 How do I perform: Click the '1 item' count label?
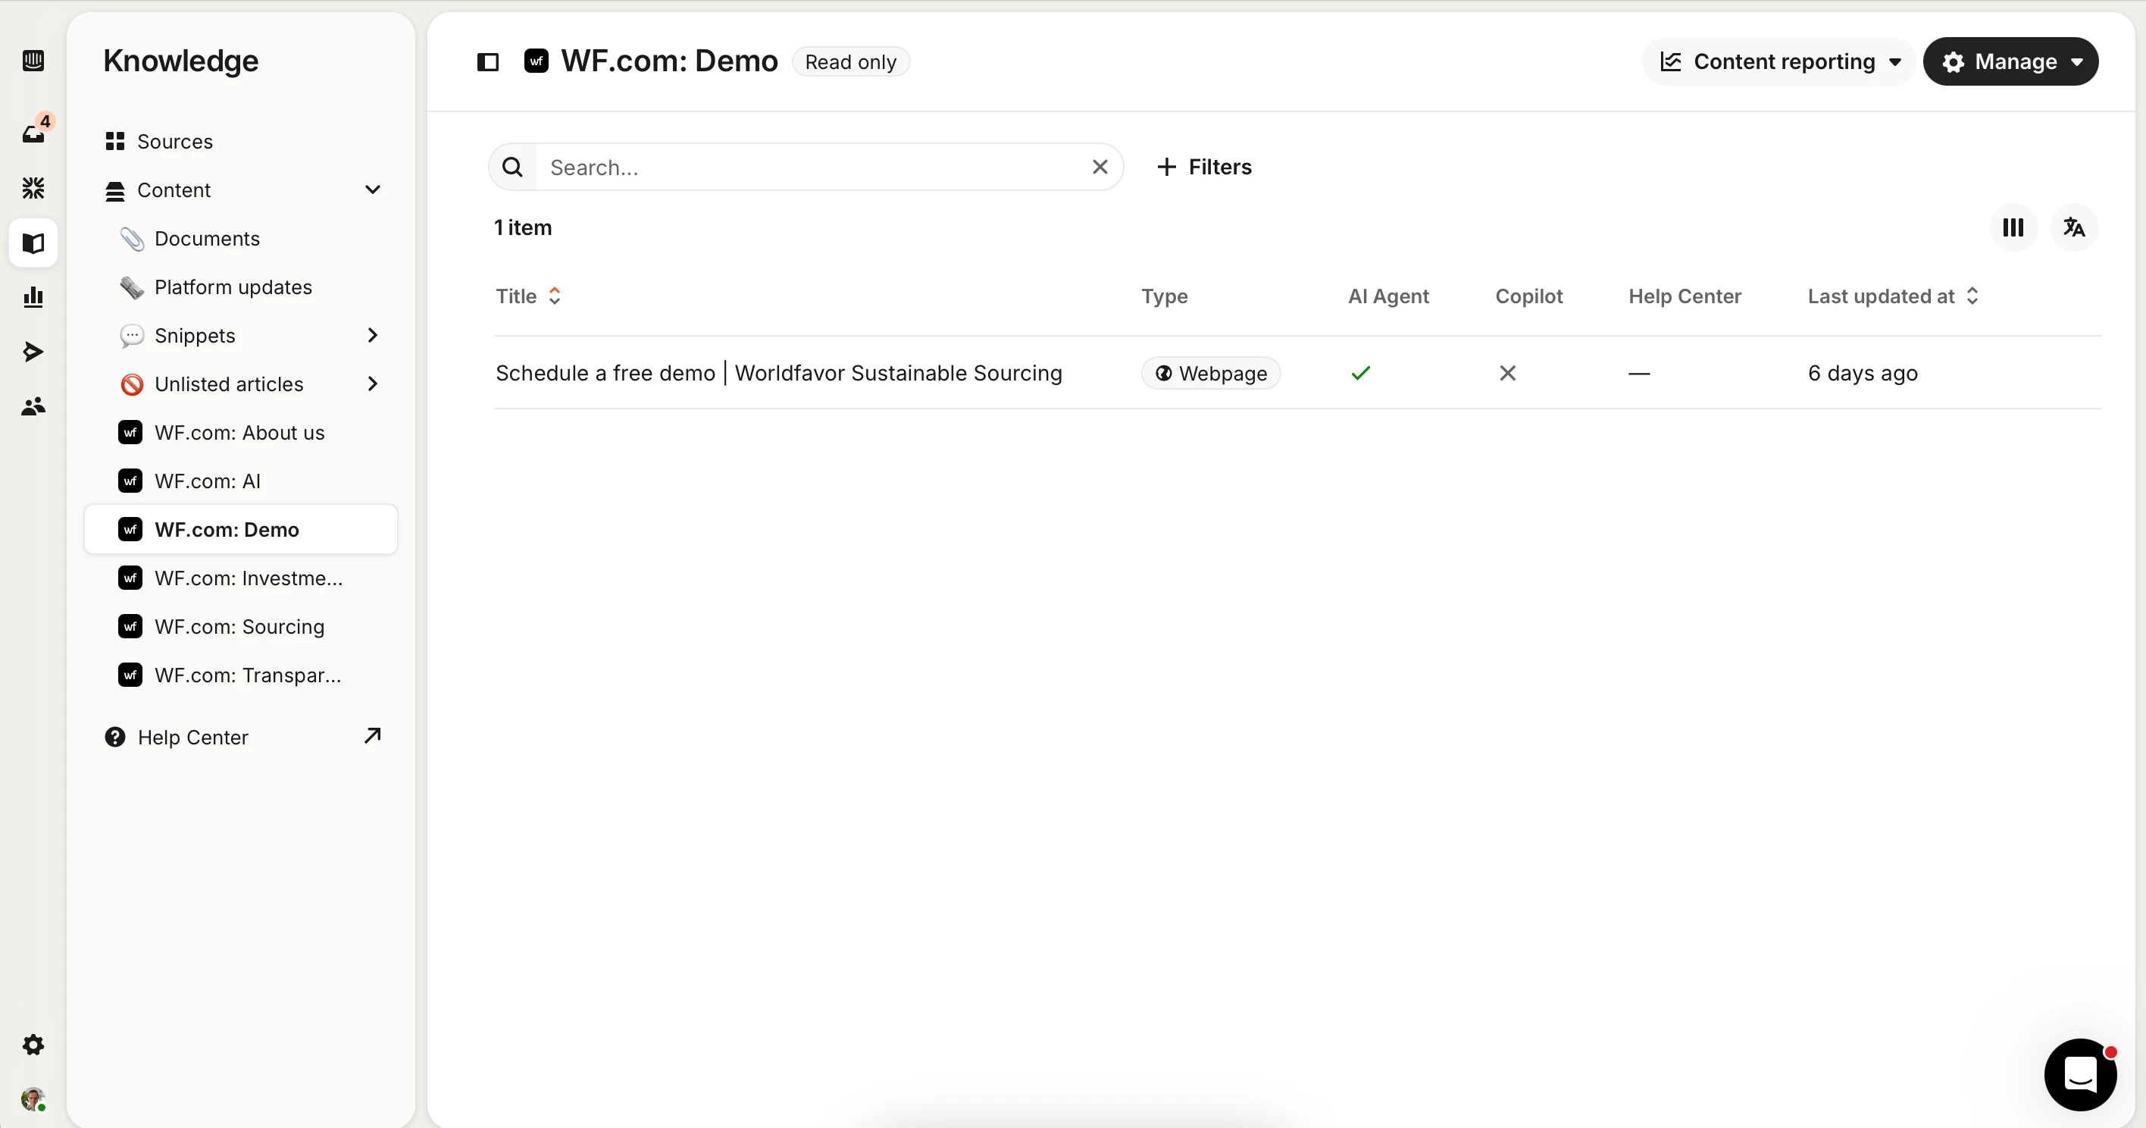click(523, 227)
